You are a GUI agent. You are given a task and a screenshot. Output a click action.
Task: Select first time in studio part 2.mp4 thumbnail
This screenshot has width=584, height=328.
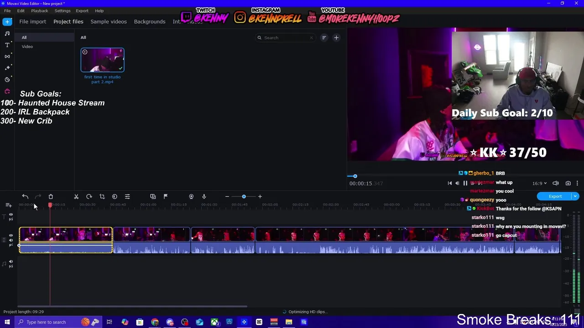coord(102,60)
